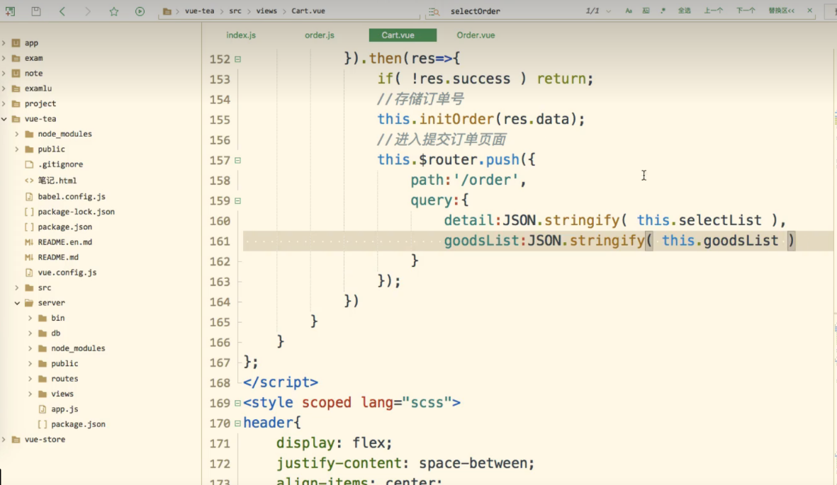Go forward with the right arrow icon

88,11
